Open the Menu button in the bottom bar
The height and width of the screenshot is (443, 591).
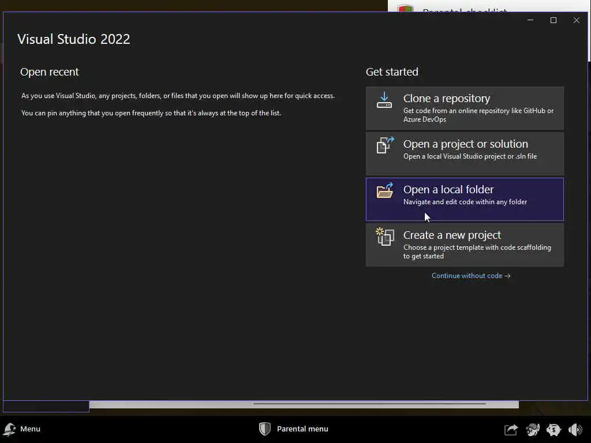click(22, 429)
